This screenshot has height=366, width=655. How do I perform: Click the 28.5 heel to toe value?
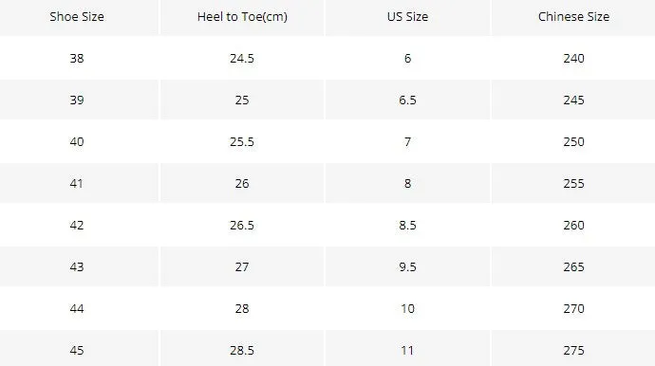pyautogui.click(x=242, y=350)
